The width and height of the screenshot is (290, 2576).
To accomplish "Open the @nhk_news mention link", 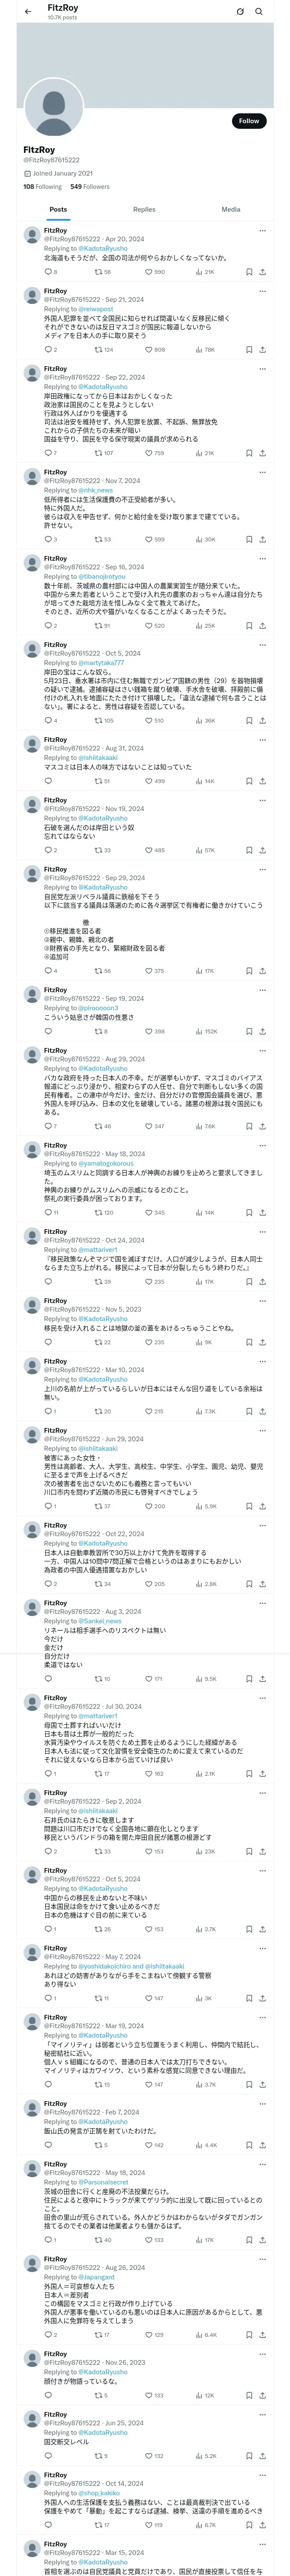I will click(97, 490).
